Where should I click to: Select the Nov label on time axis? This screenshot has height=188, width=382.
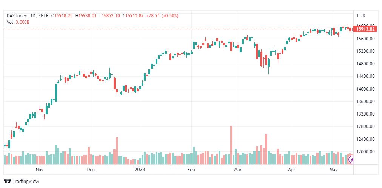coord(40,170)
